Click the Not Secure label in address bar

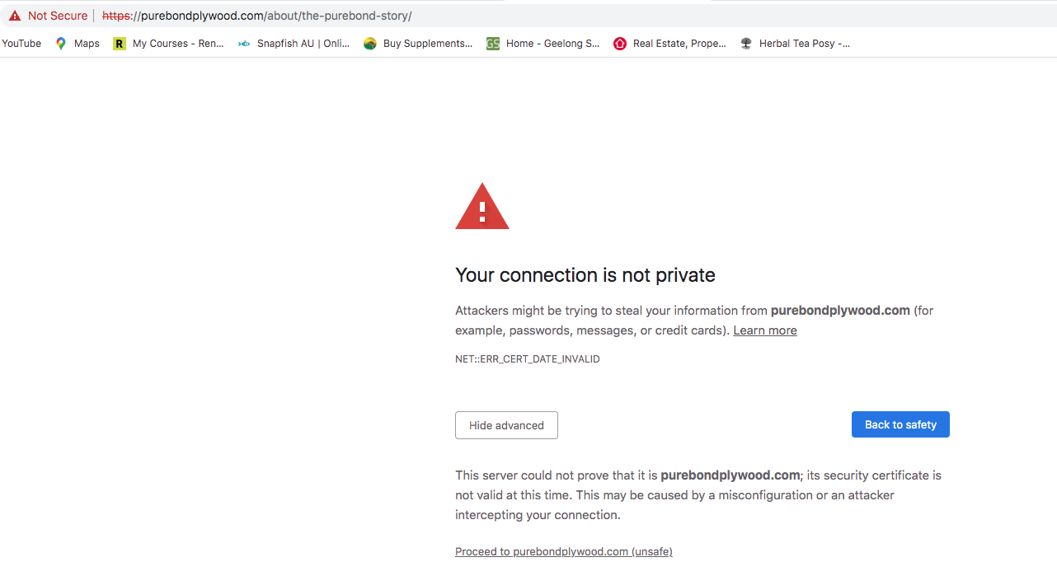click(58, 16)
